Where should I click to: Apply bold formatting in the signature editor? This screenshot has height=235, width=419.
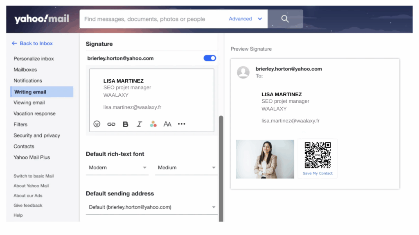pyautogui.click(x=125, y=124)
